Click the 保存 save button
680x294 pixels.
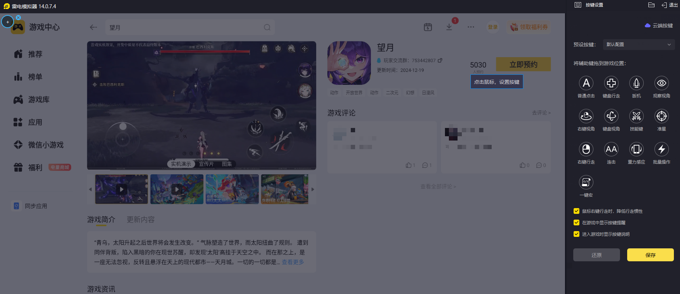coord(651,255)
